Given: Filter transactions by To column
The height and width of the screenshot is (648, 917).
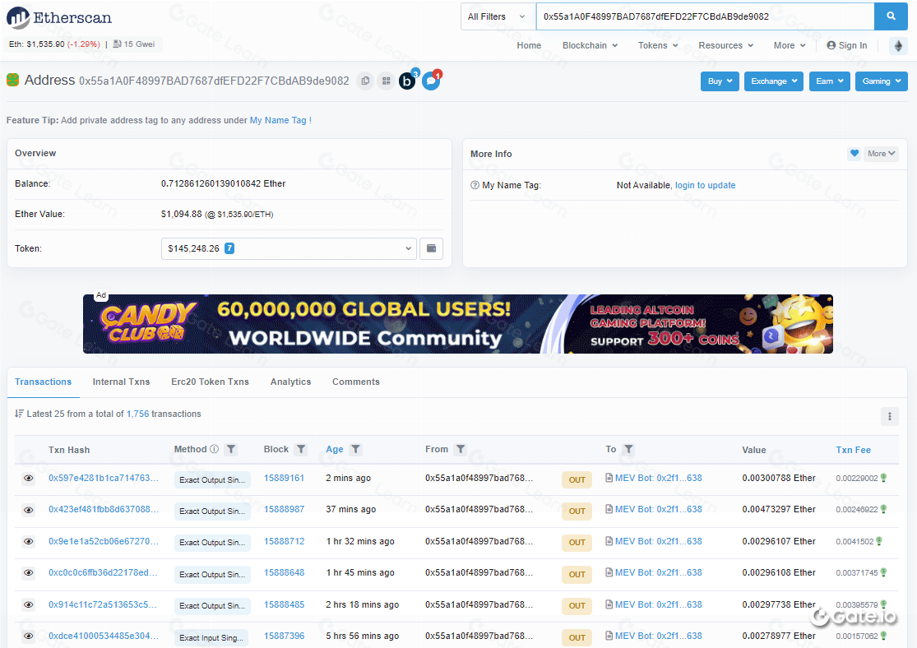Looking at the screenshot, I should pyautogui.click(x=628, y=449).
